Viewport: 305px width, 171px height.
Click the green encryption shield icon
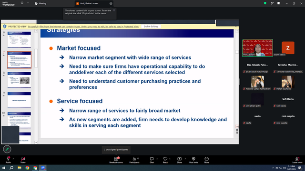[265, 3]
